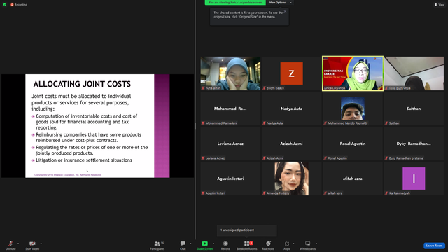Select Leviana Acnez's tile
This screenshot has height=252, width=448.
click(x=230, y=143)
